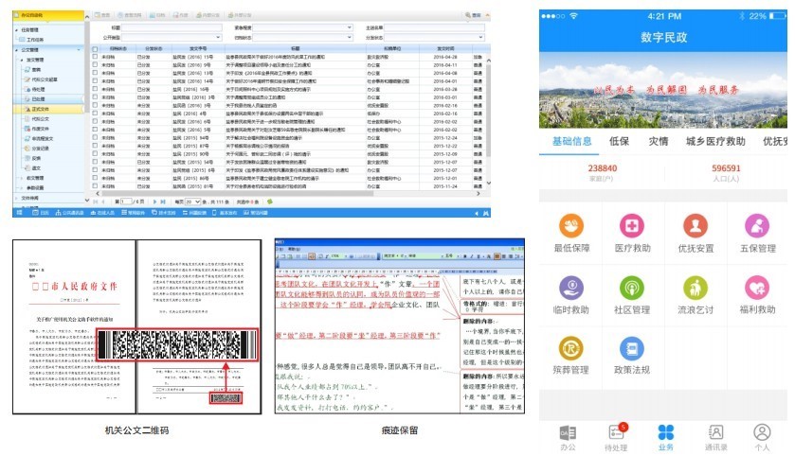Click the start grid icon in blue bar

19,213
